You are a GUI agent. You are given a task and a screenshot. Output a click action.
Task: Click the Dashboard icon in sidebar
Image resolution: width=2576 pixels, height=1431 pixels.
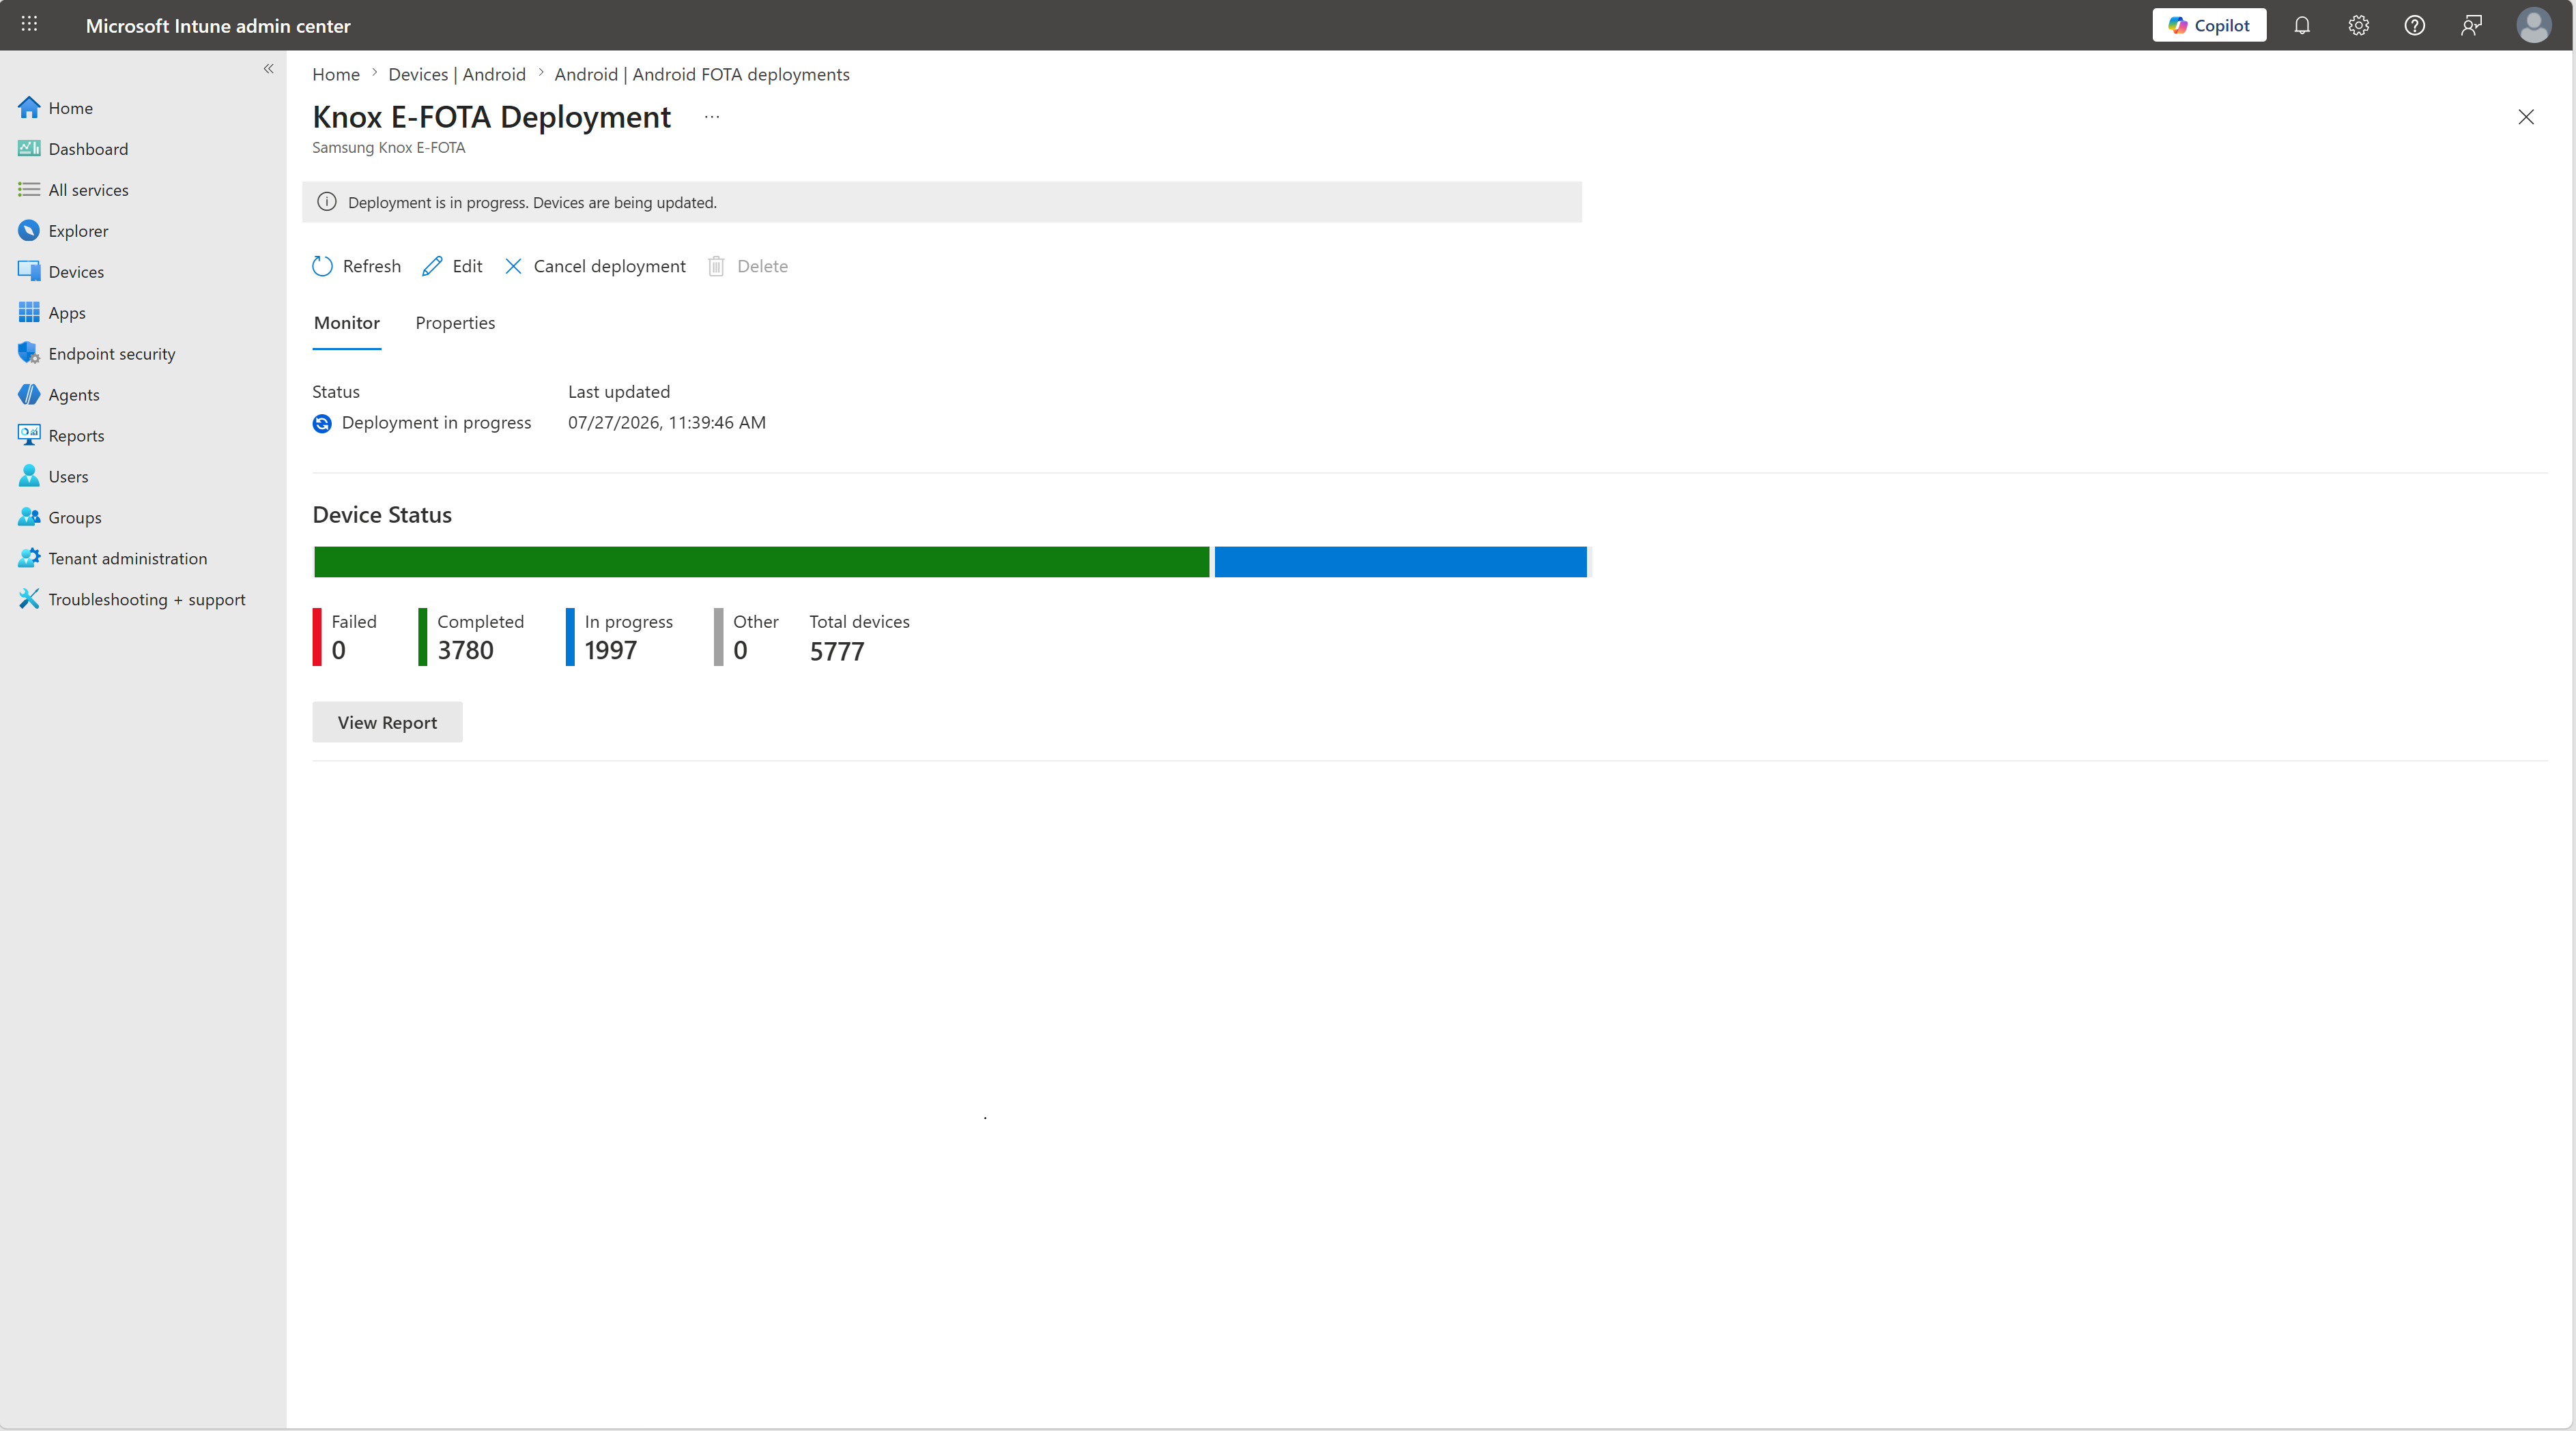coord(29,148)
